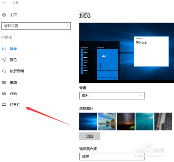Viewport: 174px width, 162px height.
Task: Click the 选择图片 label
Action: tap(86, 108)
